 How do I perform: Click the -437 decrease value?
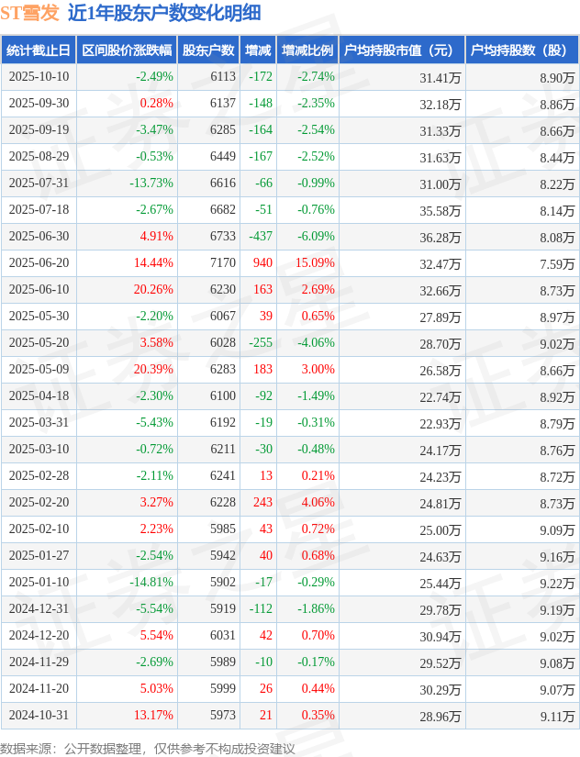click(x=261, y=237)
